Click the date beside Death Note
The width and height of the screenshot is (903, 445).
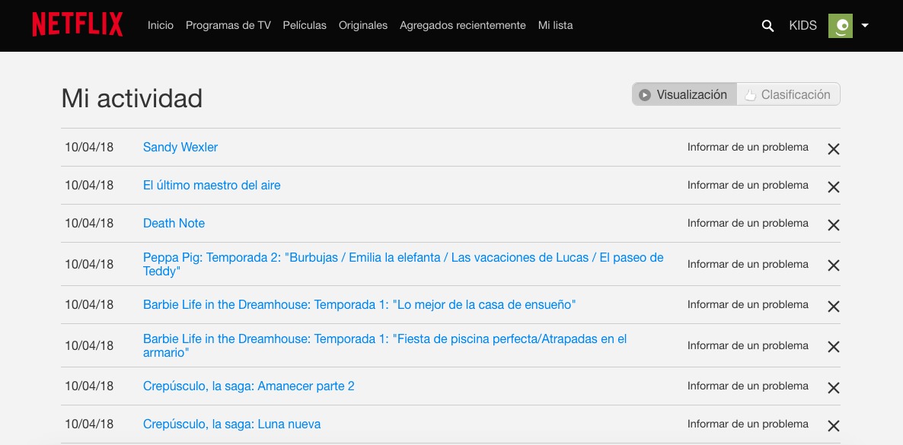tap(89, 223)
